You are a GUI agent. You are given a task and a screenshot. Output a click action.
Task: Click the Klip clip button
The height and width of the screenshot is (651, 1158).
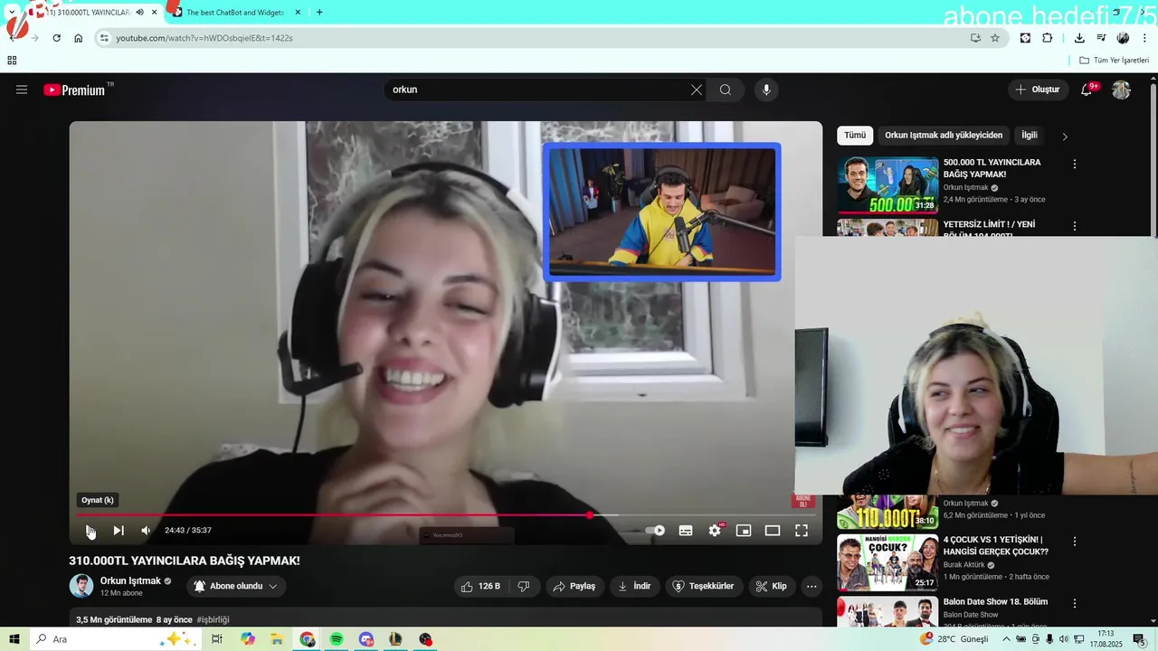tap(772, 586)
